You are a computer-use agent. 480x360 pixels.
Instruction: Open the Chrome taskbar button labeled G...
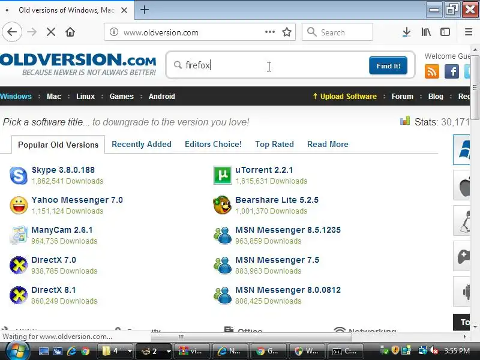[268, 351]
